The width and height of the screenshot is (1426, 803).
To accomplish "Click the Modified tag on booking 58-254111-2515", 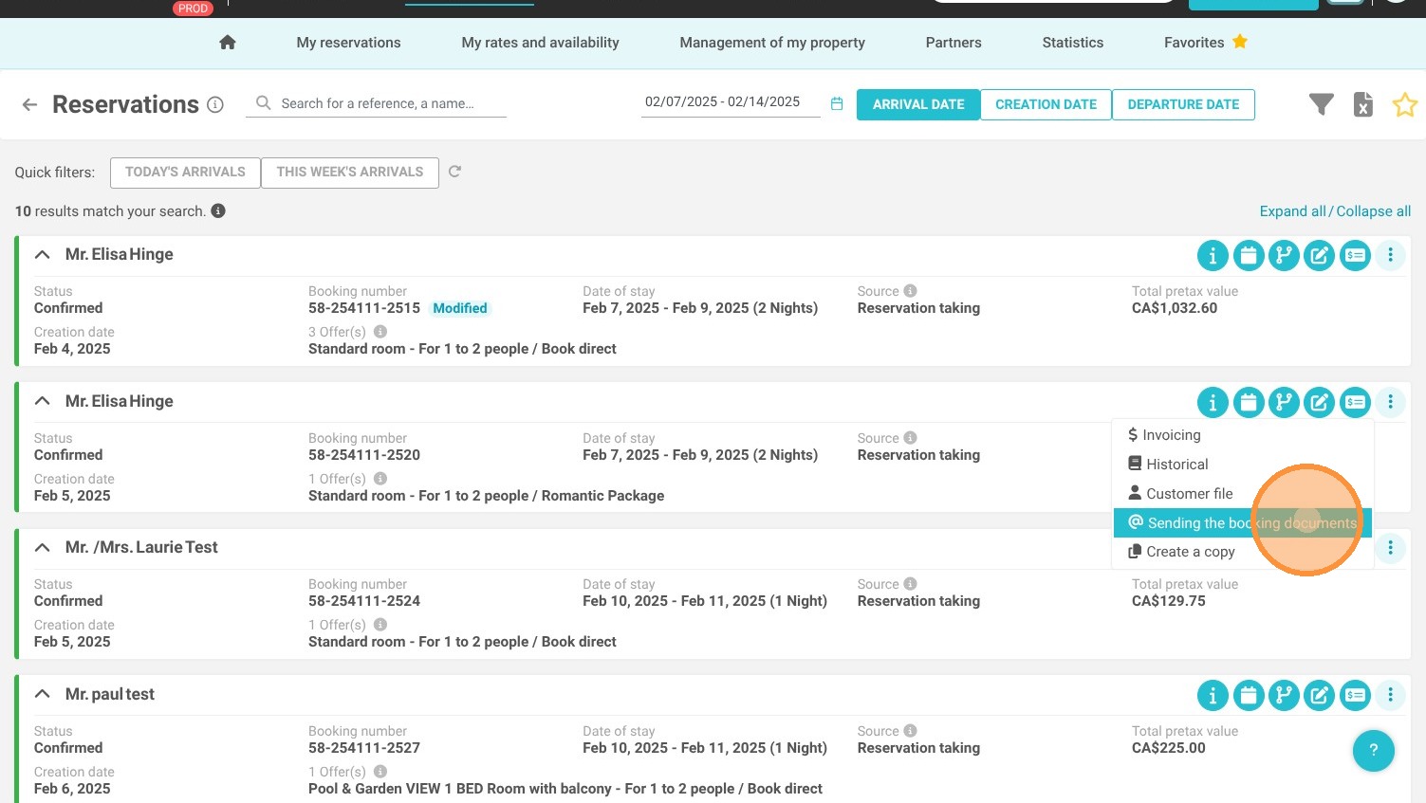I will coord(460,308).
